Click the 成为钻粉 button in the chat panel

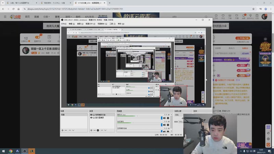coord(245,53)
